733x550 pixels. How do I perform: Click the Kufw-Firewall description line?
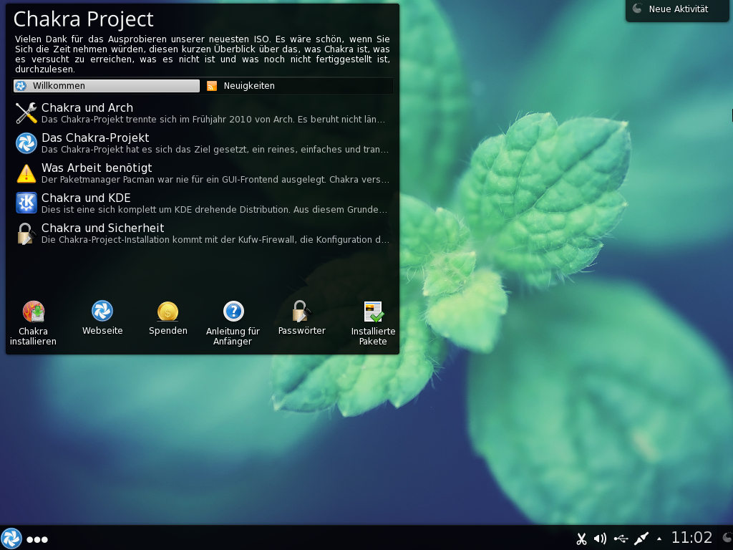click(x=215, y=239)
